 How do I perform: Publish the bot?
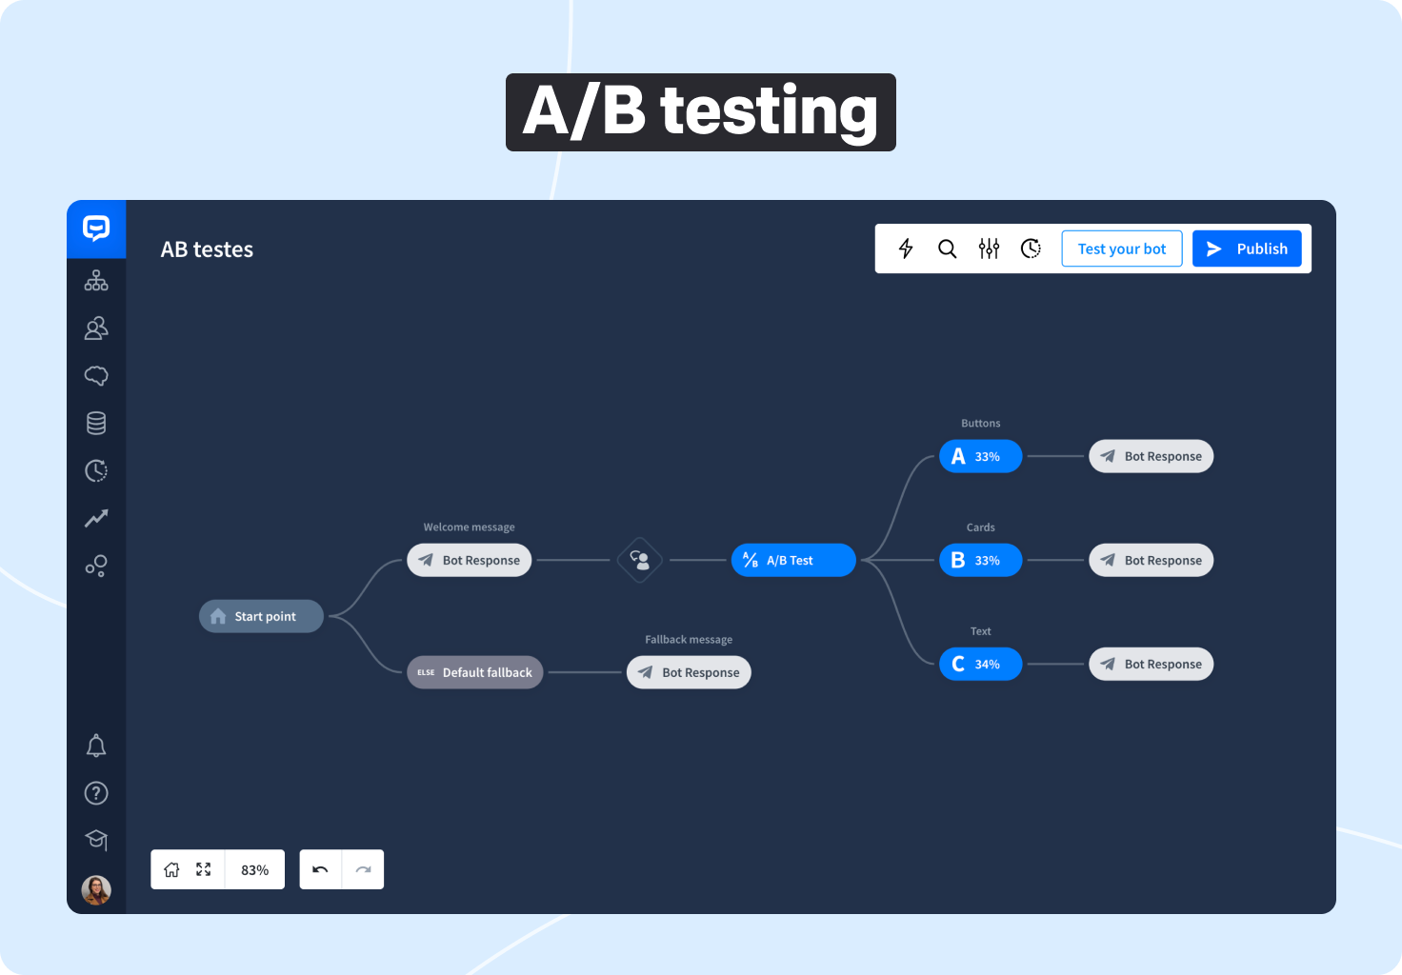tap(1247, 249)
